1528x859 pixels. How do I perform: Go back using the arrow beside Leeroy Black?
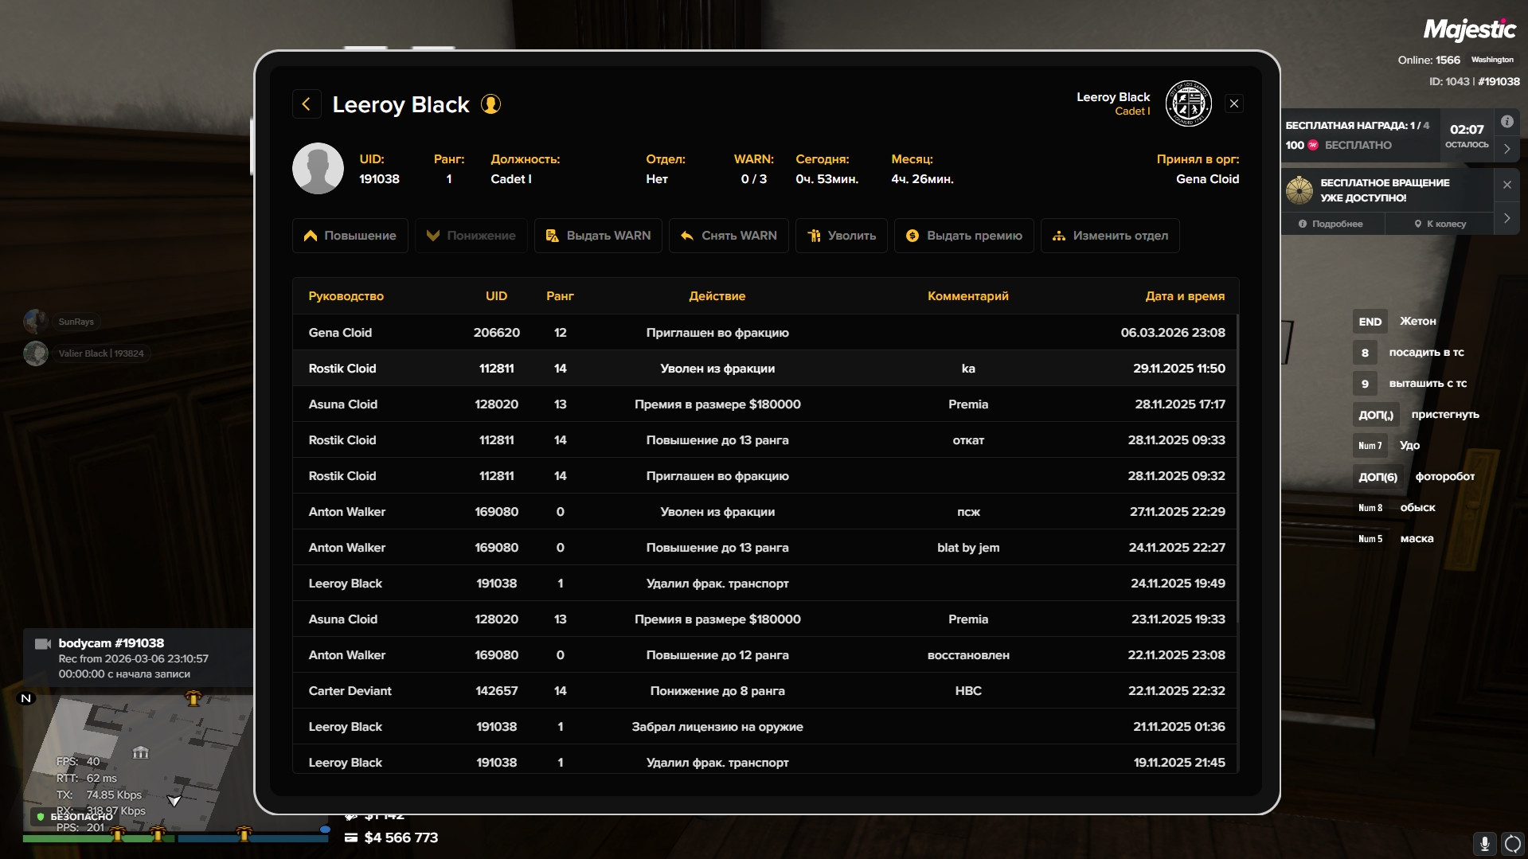[x=307, y=104]
